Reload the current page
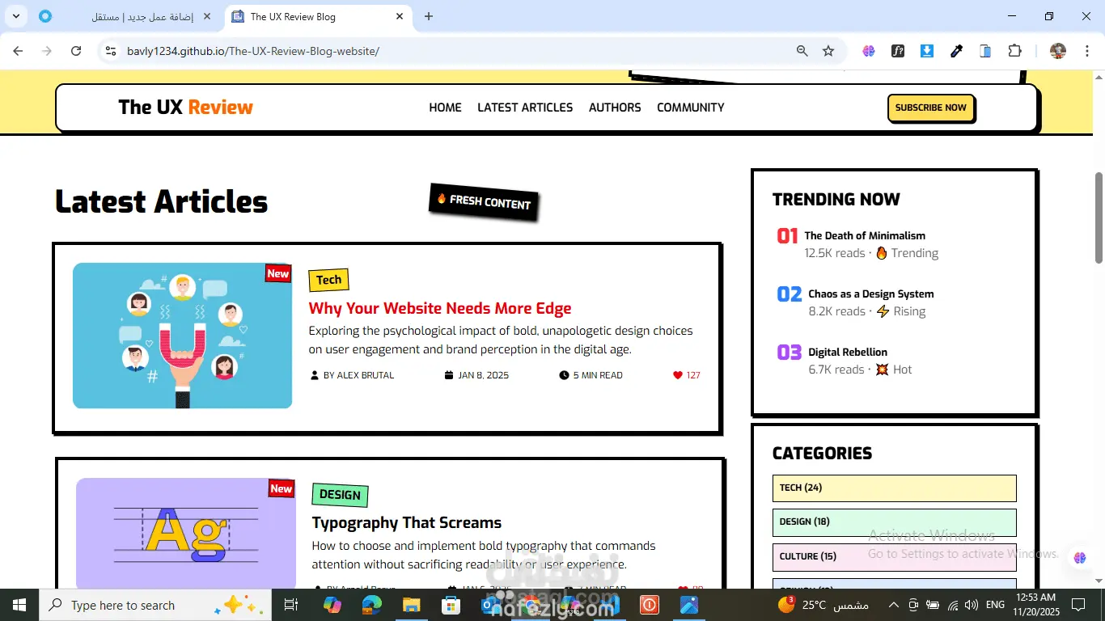 [x=76, y=51]
